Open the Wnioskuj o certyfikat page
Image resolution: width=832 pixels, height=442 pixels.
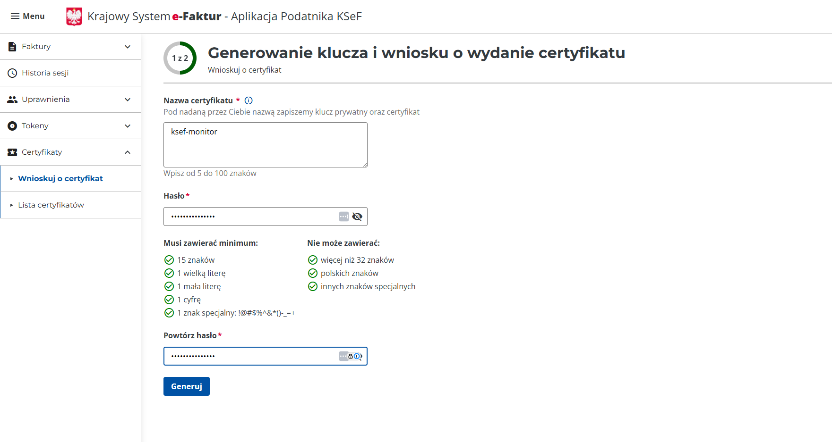pyautogui.click(x=60, y=178)
